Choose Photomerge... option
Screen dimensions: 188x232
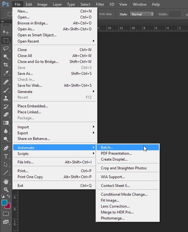coord(128,218)
